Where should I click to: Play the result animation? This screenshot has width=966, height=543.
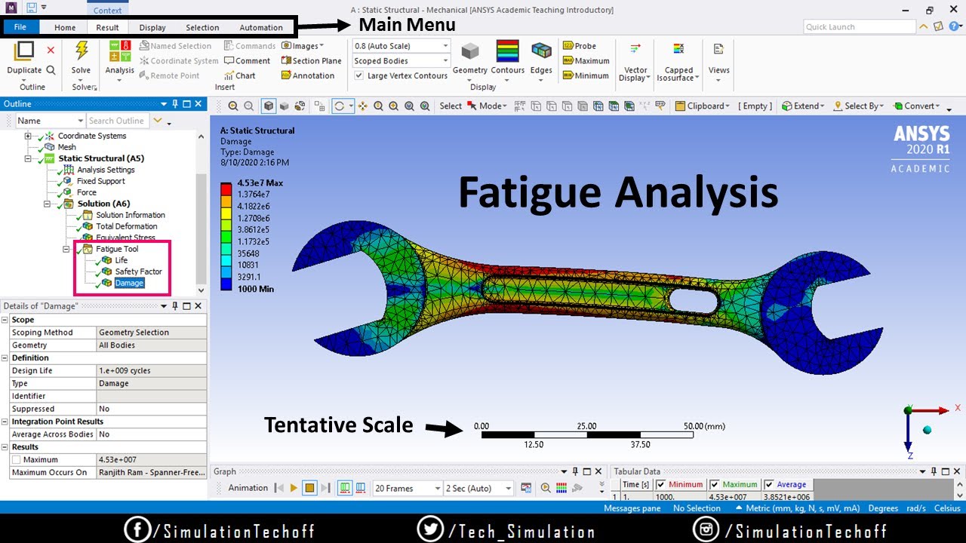(x=294, y=489)
